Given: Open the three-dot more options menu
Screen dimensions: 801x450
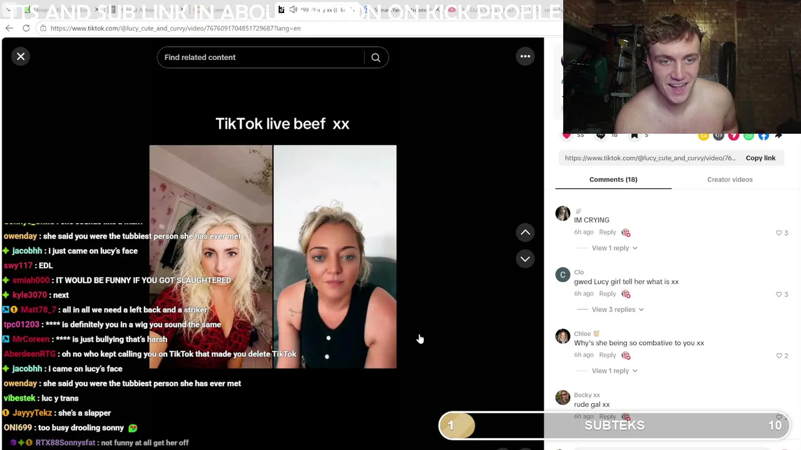Looking at the screenshot, I should tap(525, 57).
